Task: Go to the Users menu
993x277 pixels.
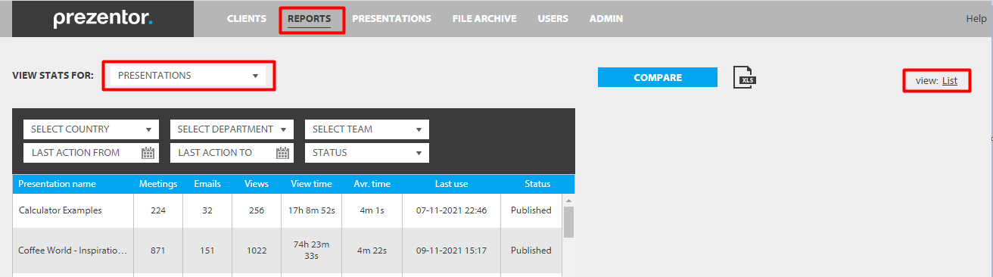Action: click(553, 19)
